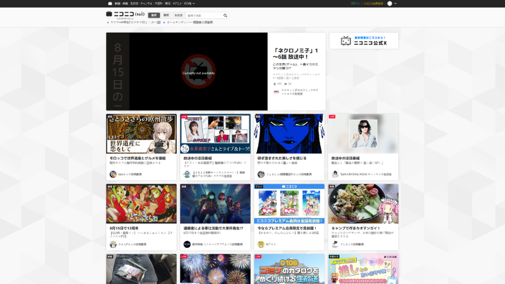Screen dimensions: 505x284
Task: Open the ニコニコ公式X banner
Action: coord(364,41)
